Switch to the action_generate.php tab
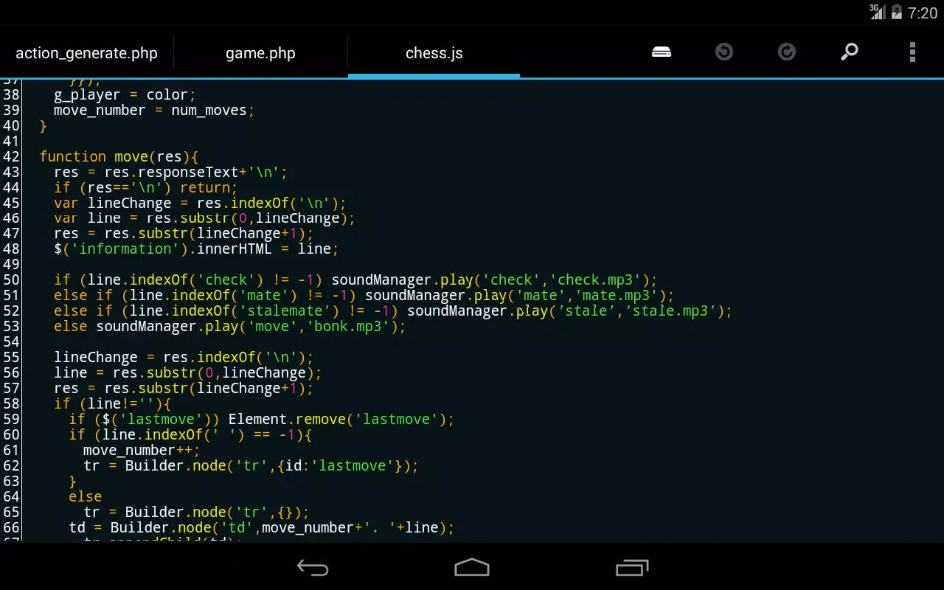944x590 pixels. tap(86, 52)
